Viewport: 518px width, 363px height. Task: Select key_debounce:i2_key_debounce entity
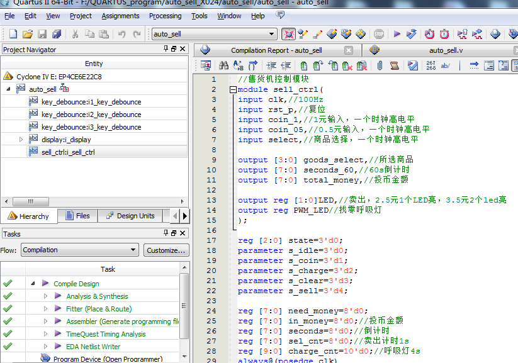pos(91,114)
